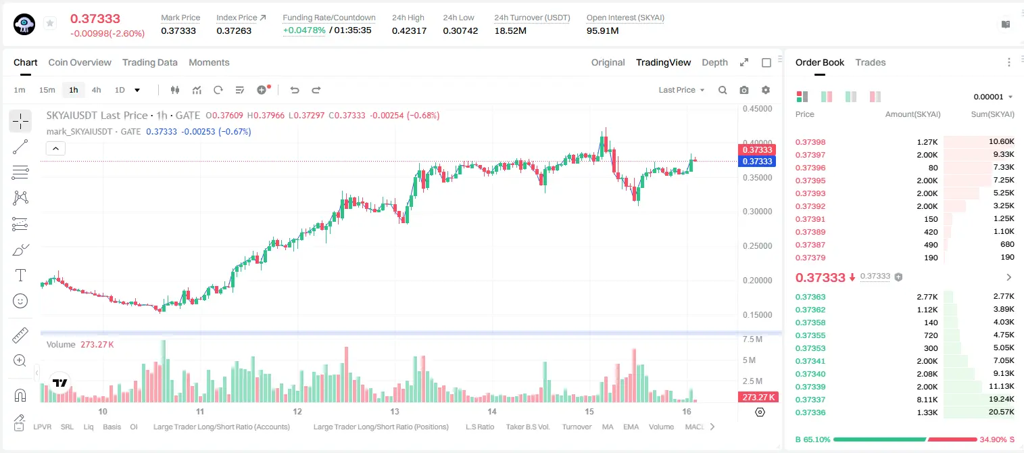Select the text annotation tool
The image size is (1024, 453).
pyautogui.click(x=20, y=275)
